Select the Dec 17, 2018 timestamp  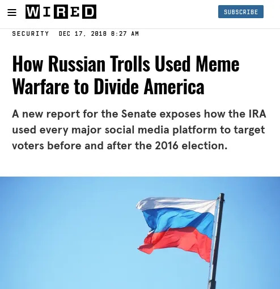[99, 33]
